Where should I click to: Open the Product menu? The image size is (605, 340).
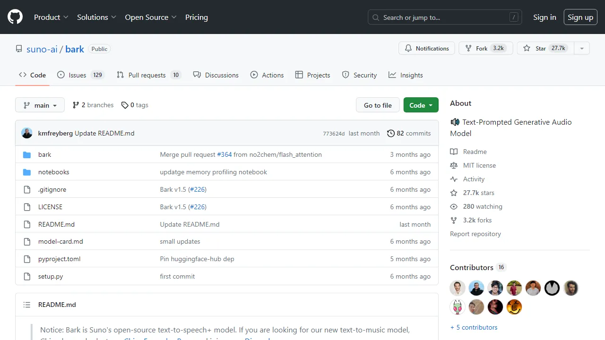click(x=52, y=17)
